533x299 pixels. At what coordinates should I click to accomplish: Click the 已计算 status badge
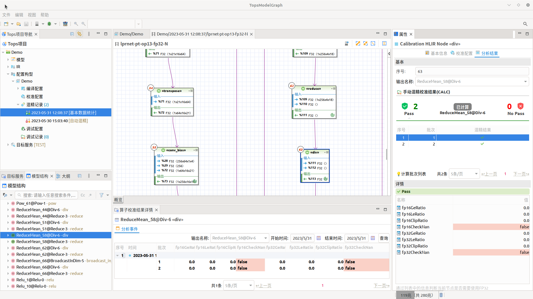pyautogui.click(x=462, y=107)
